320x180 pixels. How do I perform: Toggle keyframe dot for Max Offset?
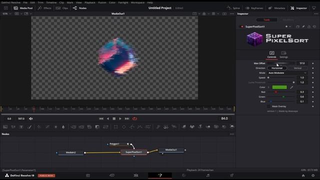pos(312,63)
